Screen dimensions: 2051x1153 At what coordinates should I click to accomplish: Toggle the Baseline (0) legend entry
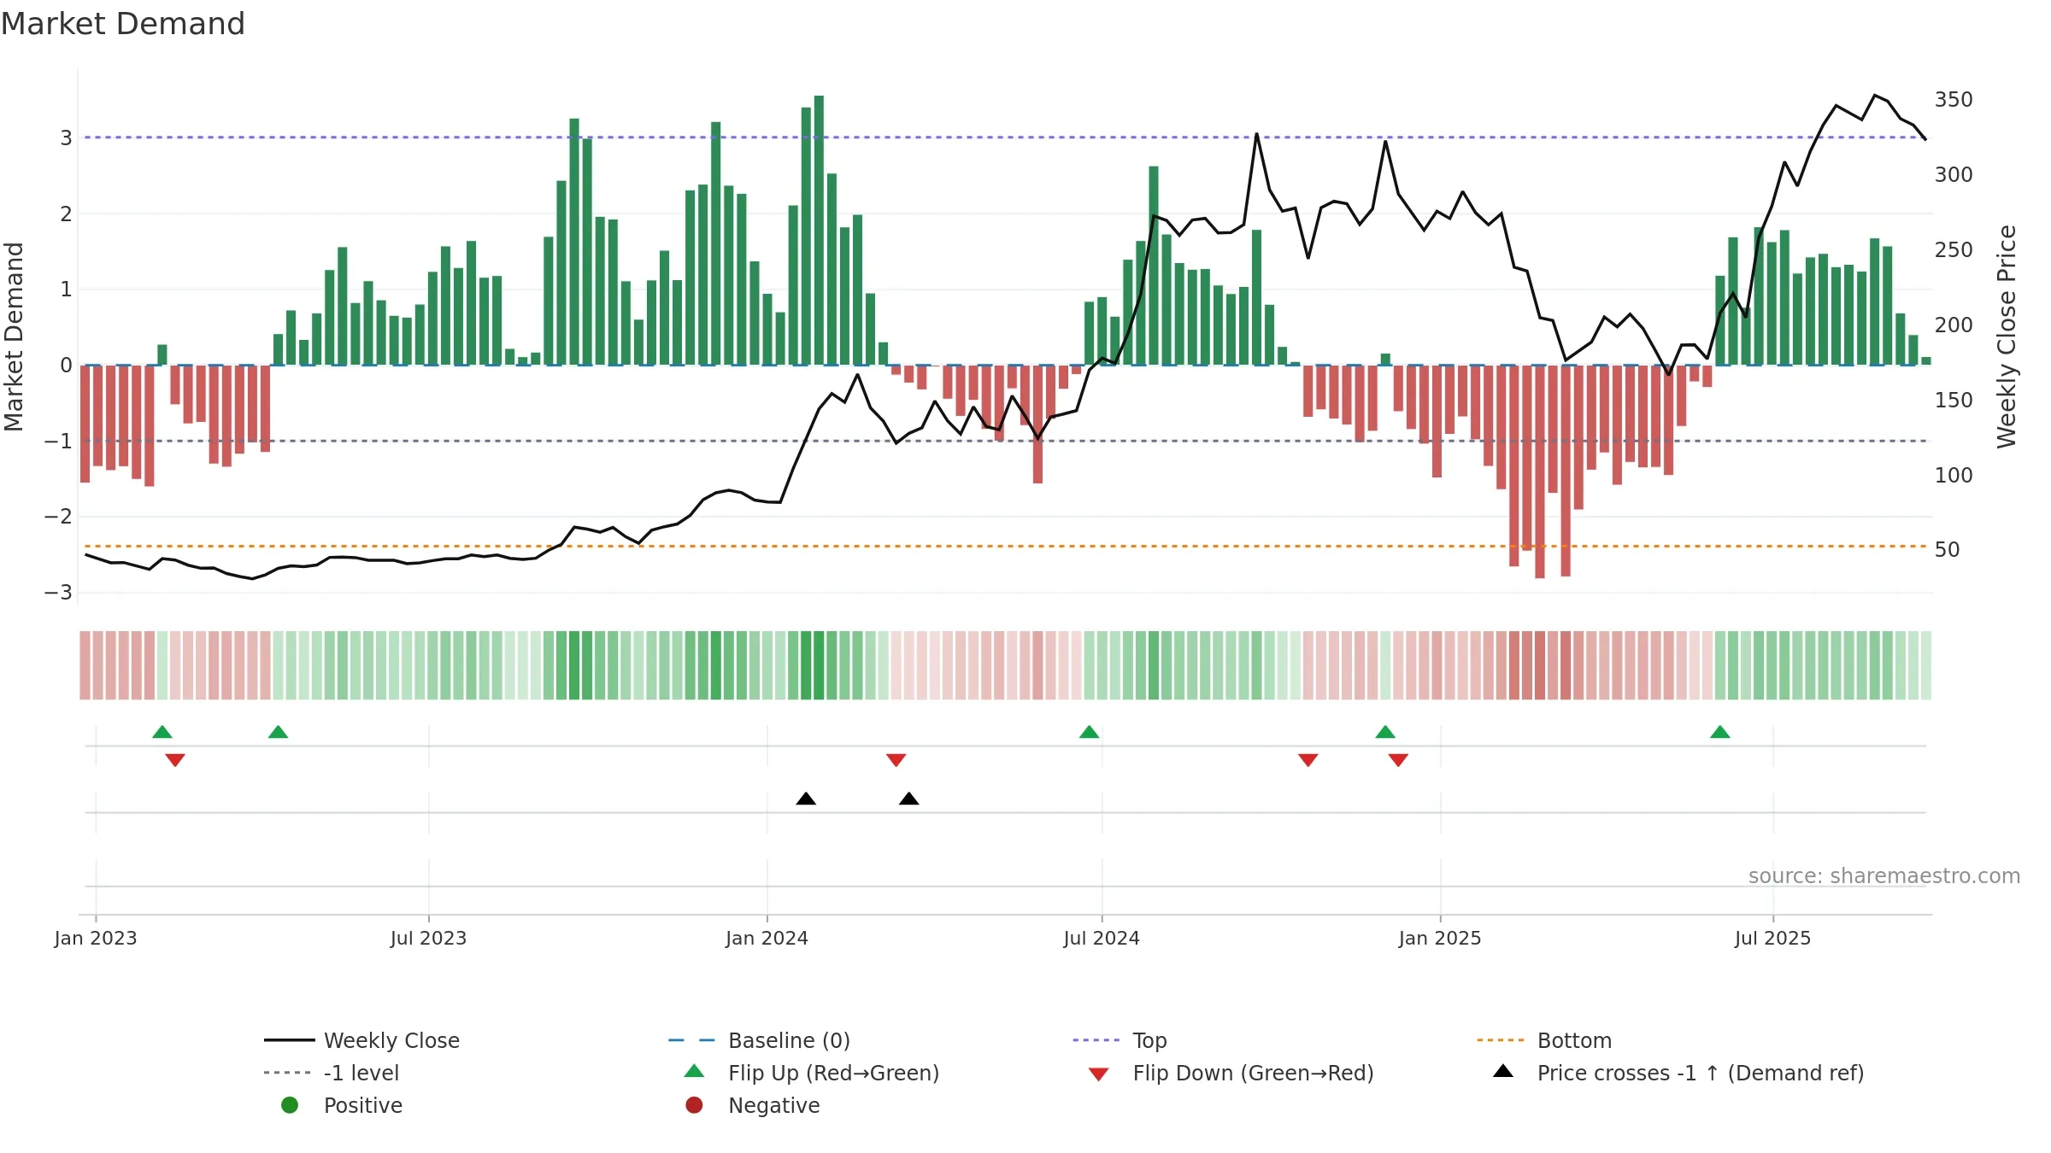(x=759, y=1040)
